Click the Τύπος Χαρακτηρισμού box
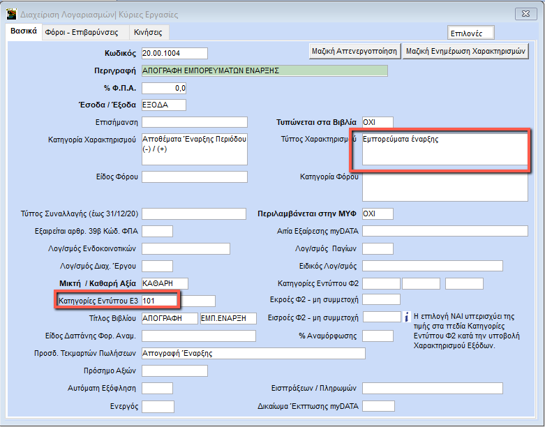 (445, 149)
